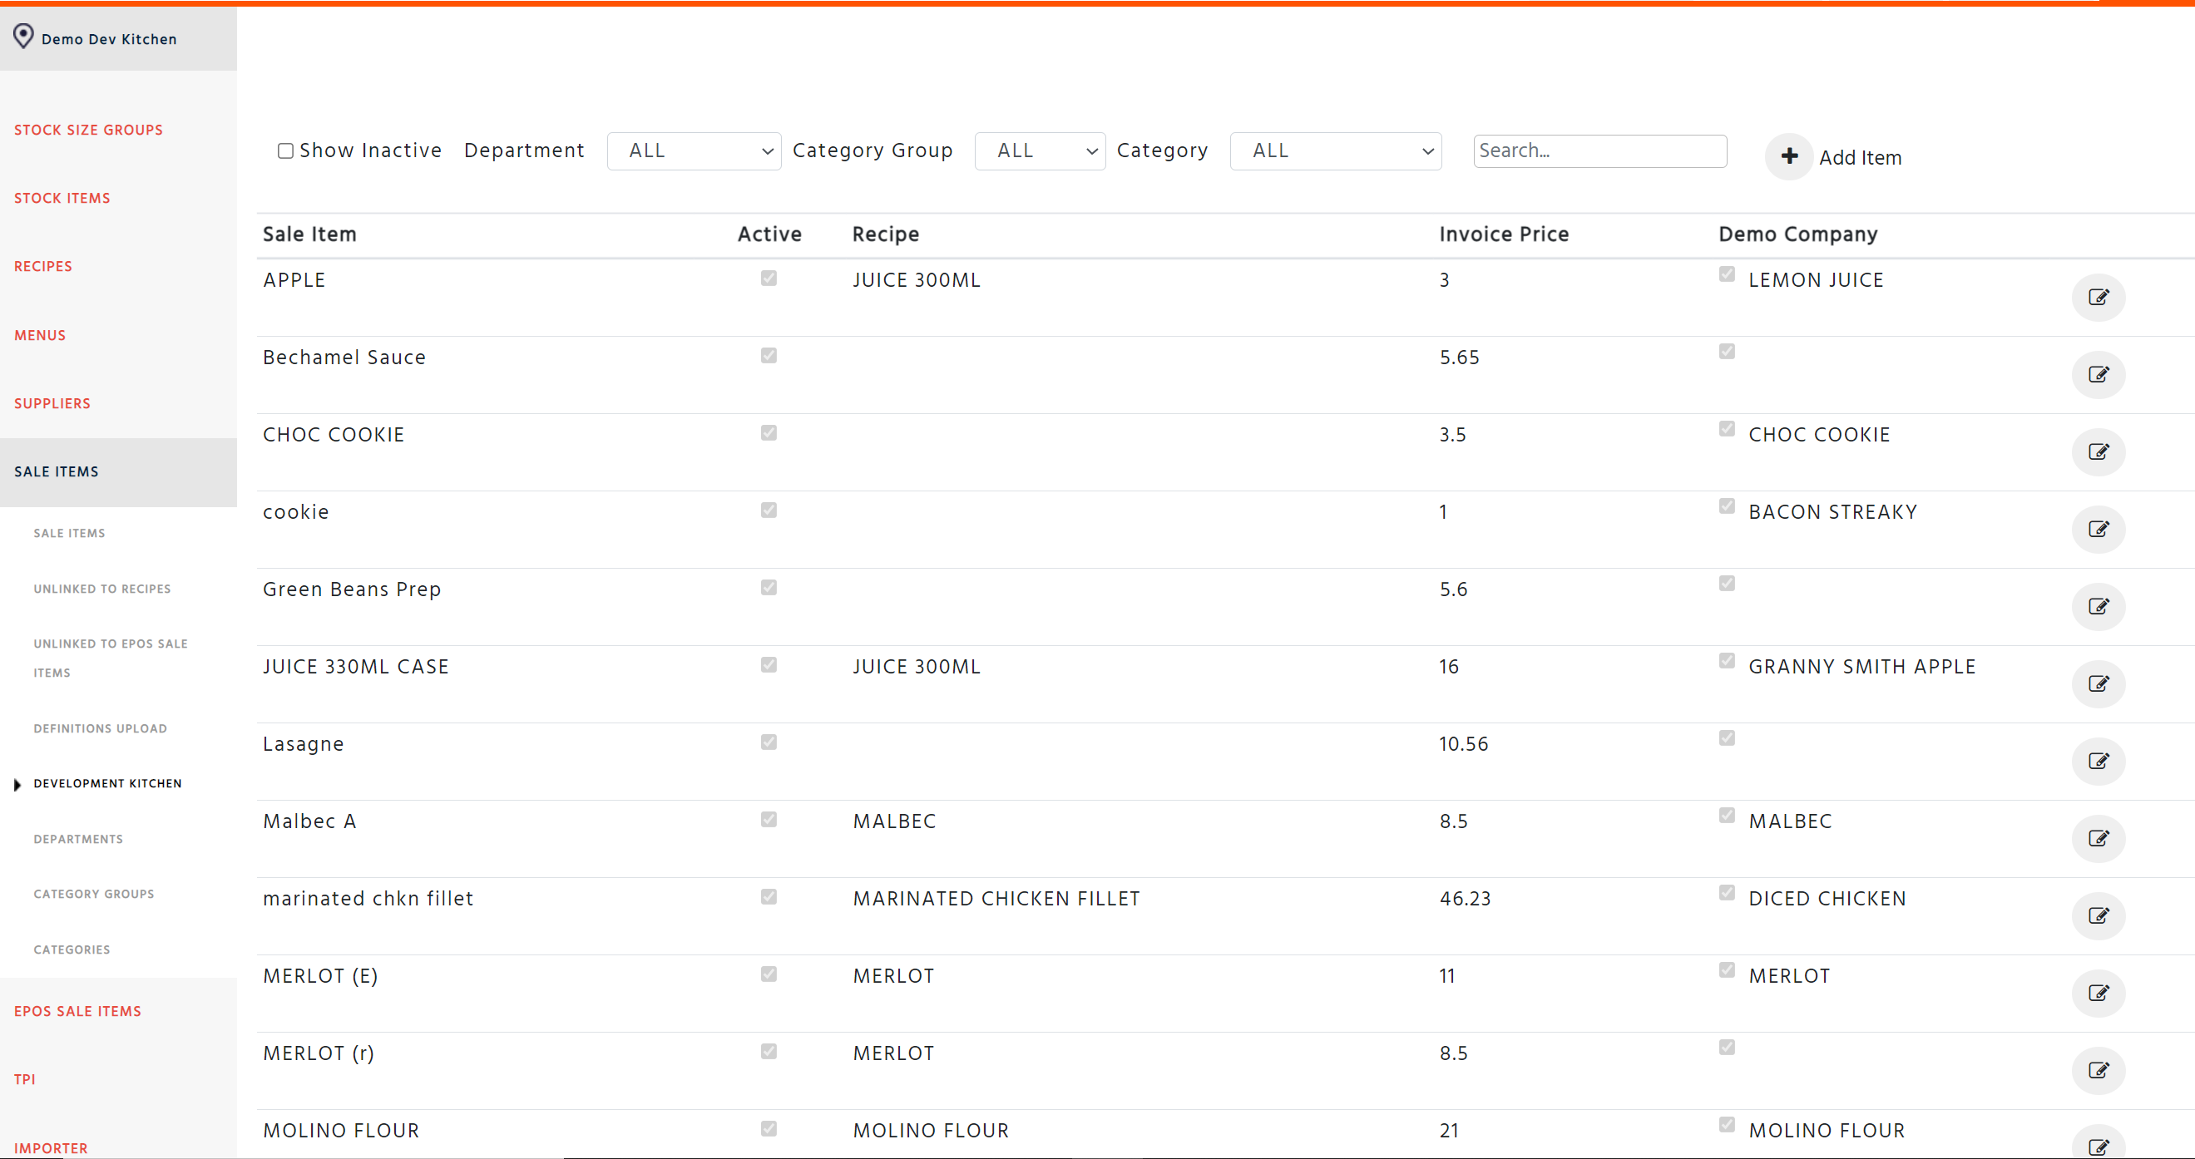Click the Recipe column header
The image size is (2195, 1159).
885,234
